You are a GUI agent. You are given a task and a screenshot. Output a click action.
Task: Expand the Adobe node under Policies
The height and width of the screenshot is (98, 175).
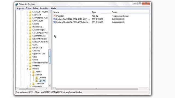click(30, 72)
